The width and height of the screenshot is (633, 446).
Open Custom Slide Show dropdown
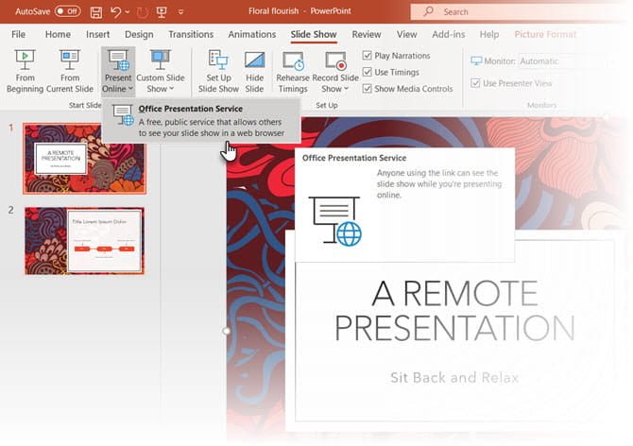click(161, 71)
